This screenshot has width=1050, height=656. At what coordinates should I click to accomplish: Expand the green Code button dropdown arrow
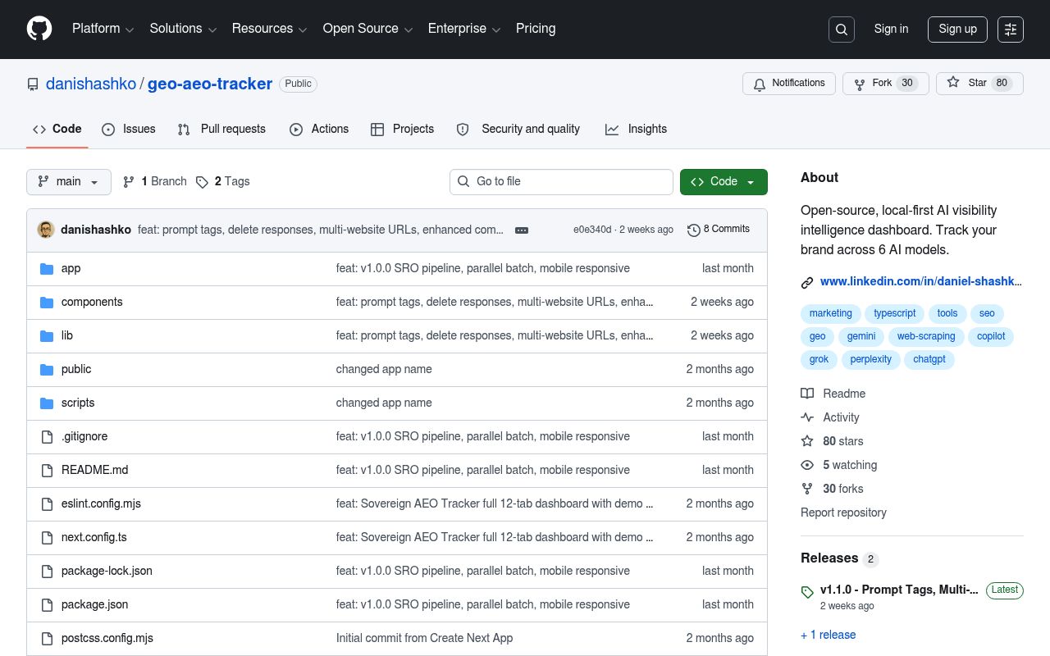pyautogui.click(x=751, y=182)
